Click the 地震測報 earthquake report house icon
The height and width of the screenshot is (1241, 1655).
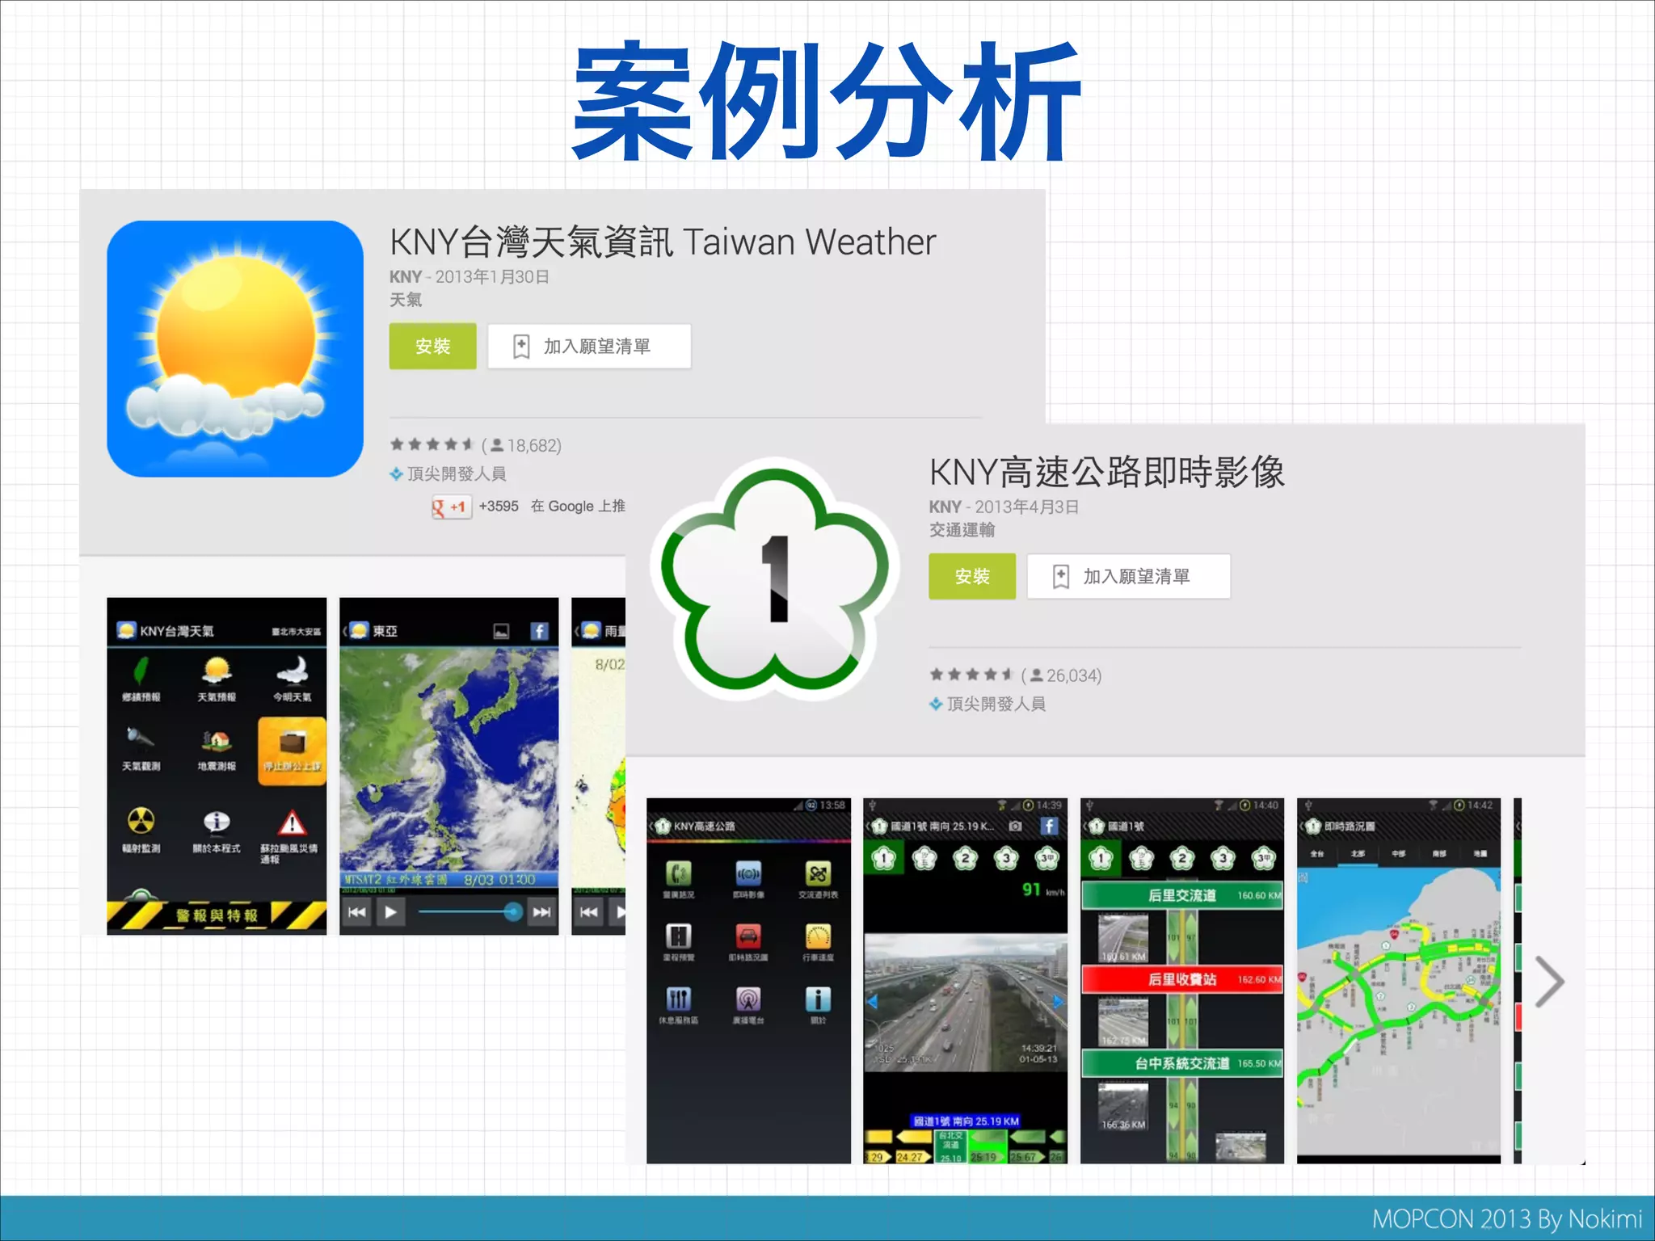[x=216, y=740]
